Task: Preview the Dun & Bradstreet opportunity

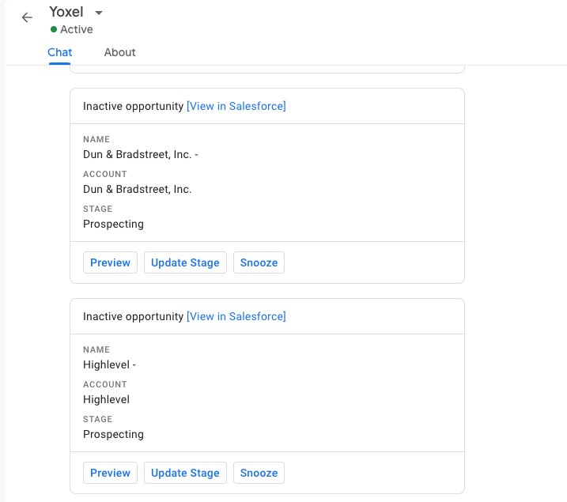Action: [x=110, y=262]
